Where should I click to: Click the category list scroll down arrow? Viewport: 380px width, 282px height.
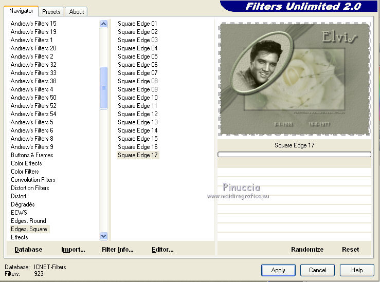click(x=104, y=236)
